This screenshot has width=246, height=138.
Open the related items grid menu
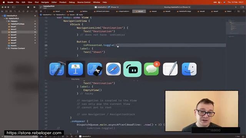[41, 11]
